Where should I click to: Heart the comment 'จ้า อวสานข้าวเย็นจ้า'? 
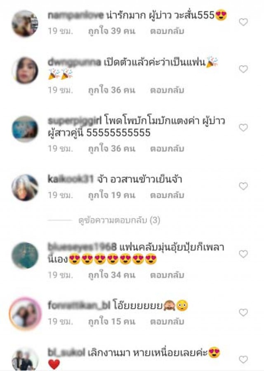tap(243, 186)
